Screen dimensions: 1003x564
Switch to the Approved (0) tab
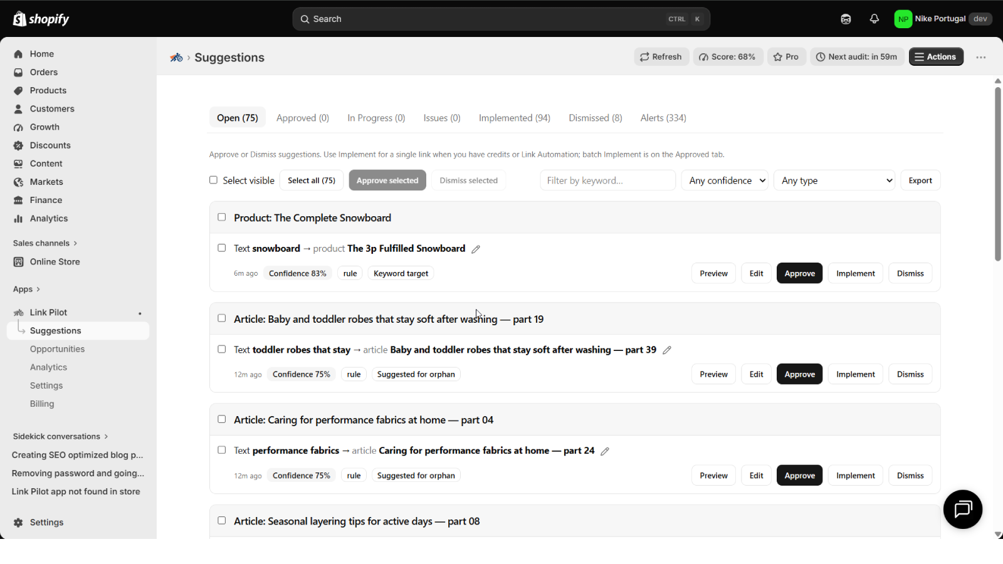click(303, 118)
